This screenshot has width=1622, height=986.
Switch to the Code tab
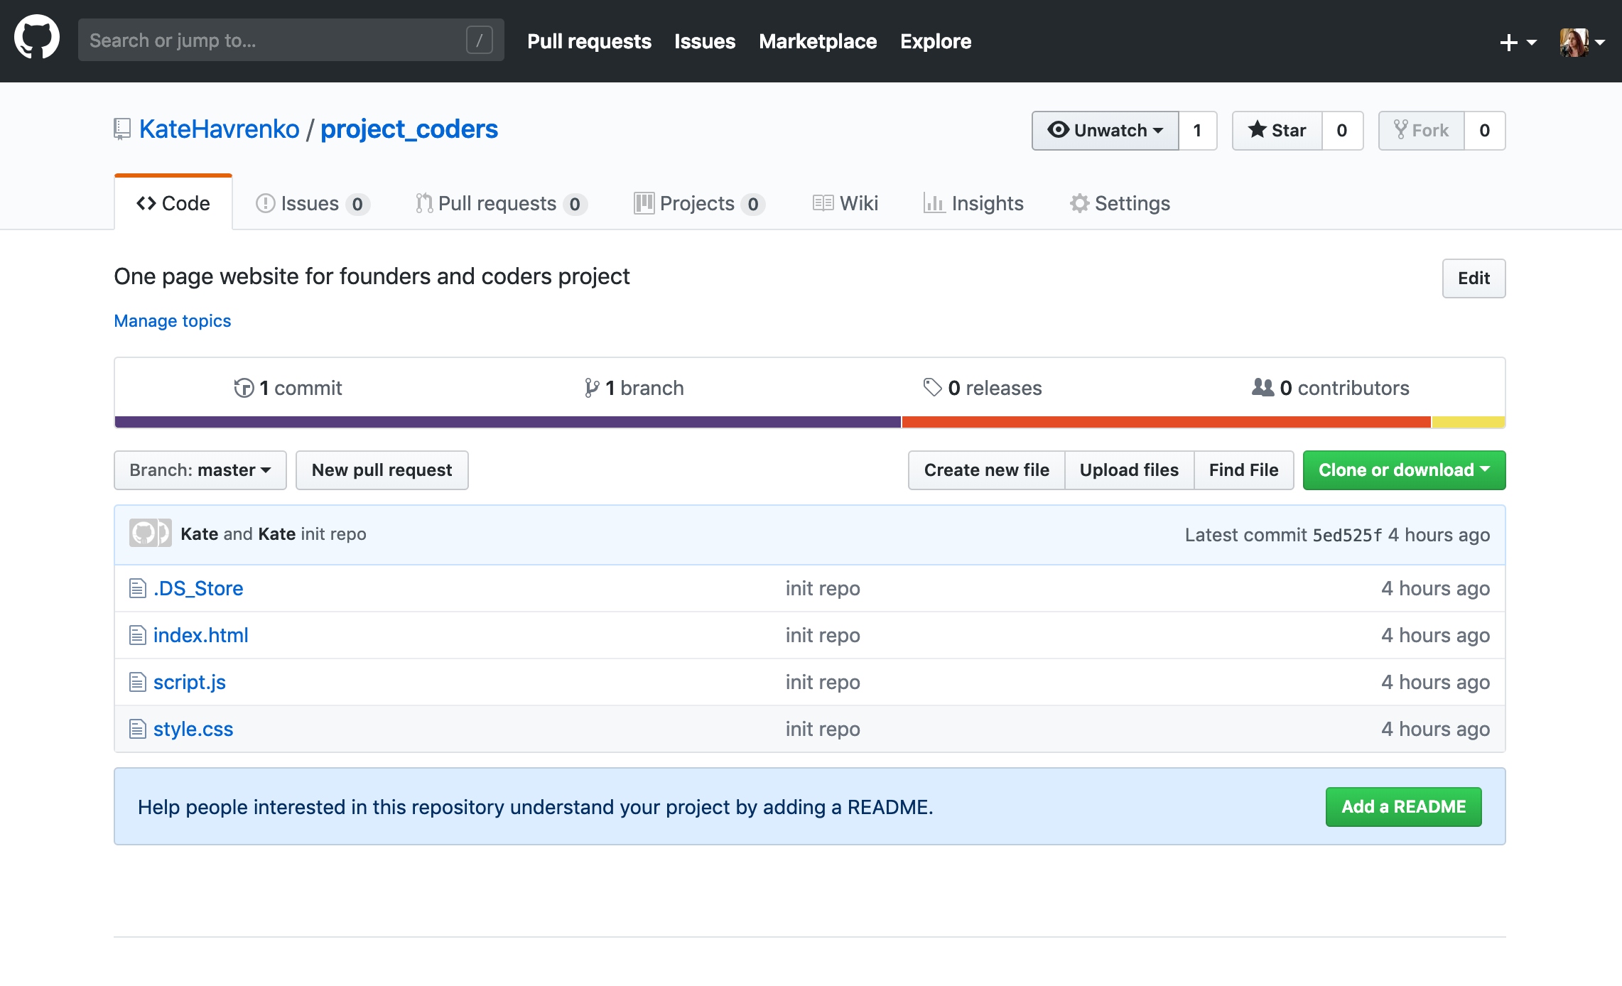tap(173, 203)
